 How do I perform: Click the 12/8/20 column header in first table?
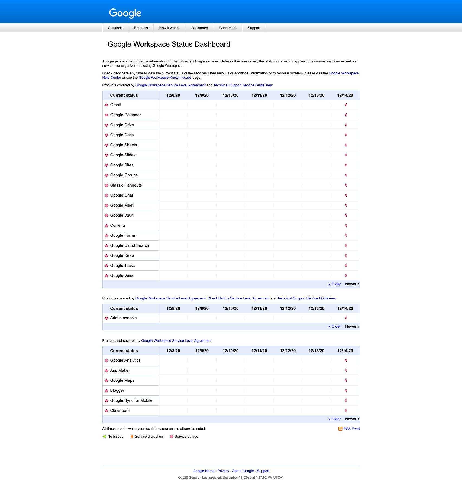tap(173, 95)
